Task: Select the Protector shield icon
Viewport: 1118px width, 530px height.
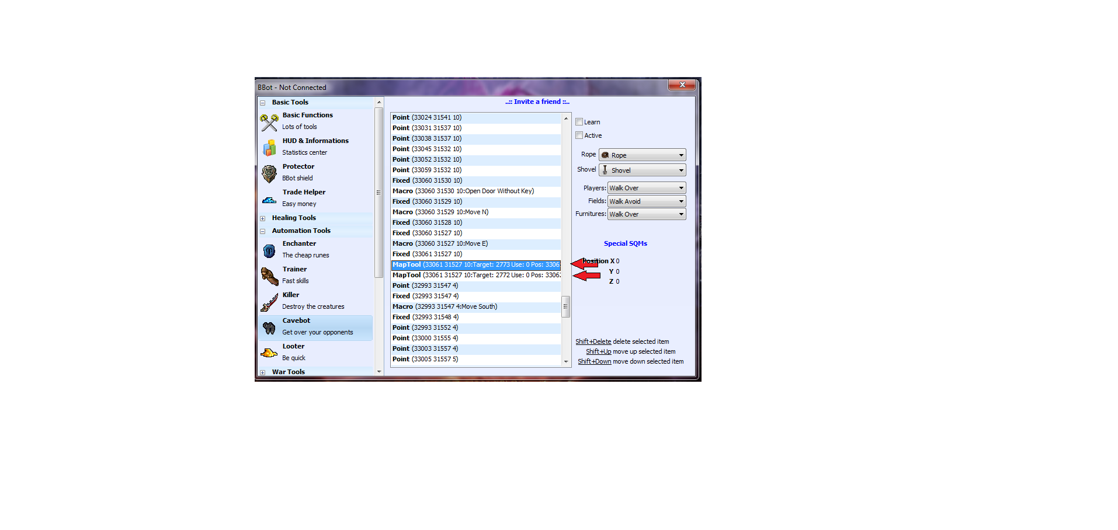Action: (x=269, y=173)
